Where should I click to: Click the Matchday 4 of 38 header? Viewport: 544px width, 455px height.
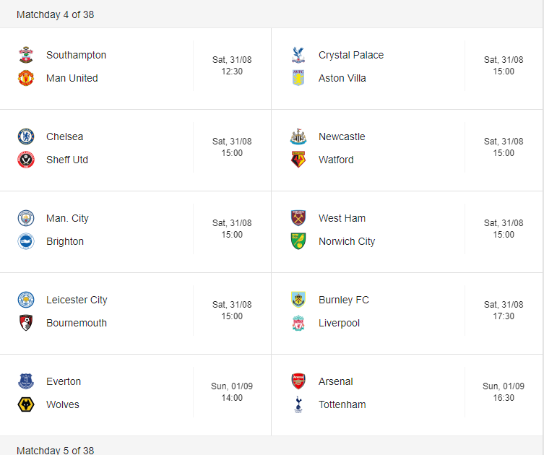tap(55, 14)
